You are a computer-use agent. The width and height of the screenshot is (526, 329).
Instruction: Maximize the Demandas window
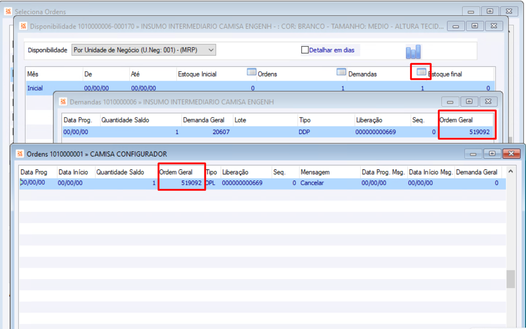tap(469, 101)
